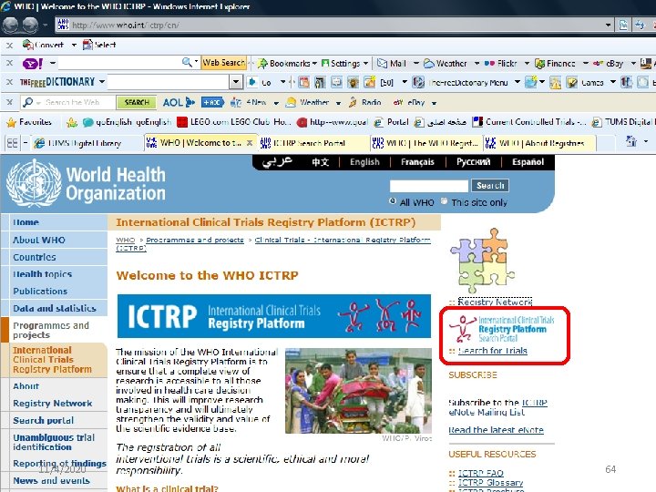Viewport: 656px width, 492px height.
Task: Click the Quick Tabs grid icon
Action: 13,143
